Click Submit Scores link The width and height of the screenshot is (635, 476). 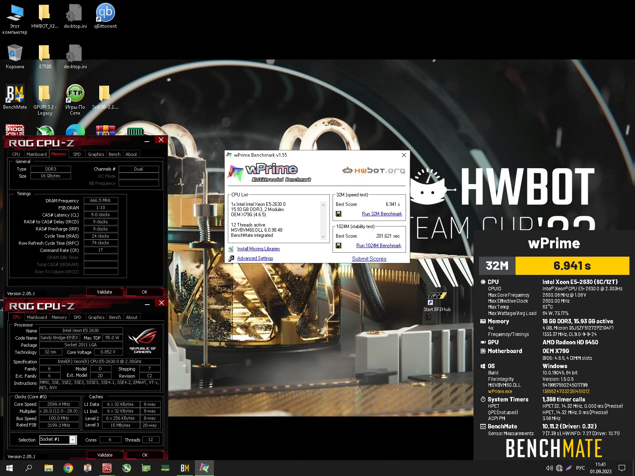tap(369, 259)
